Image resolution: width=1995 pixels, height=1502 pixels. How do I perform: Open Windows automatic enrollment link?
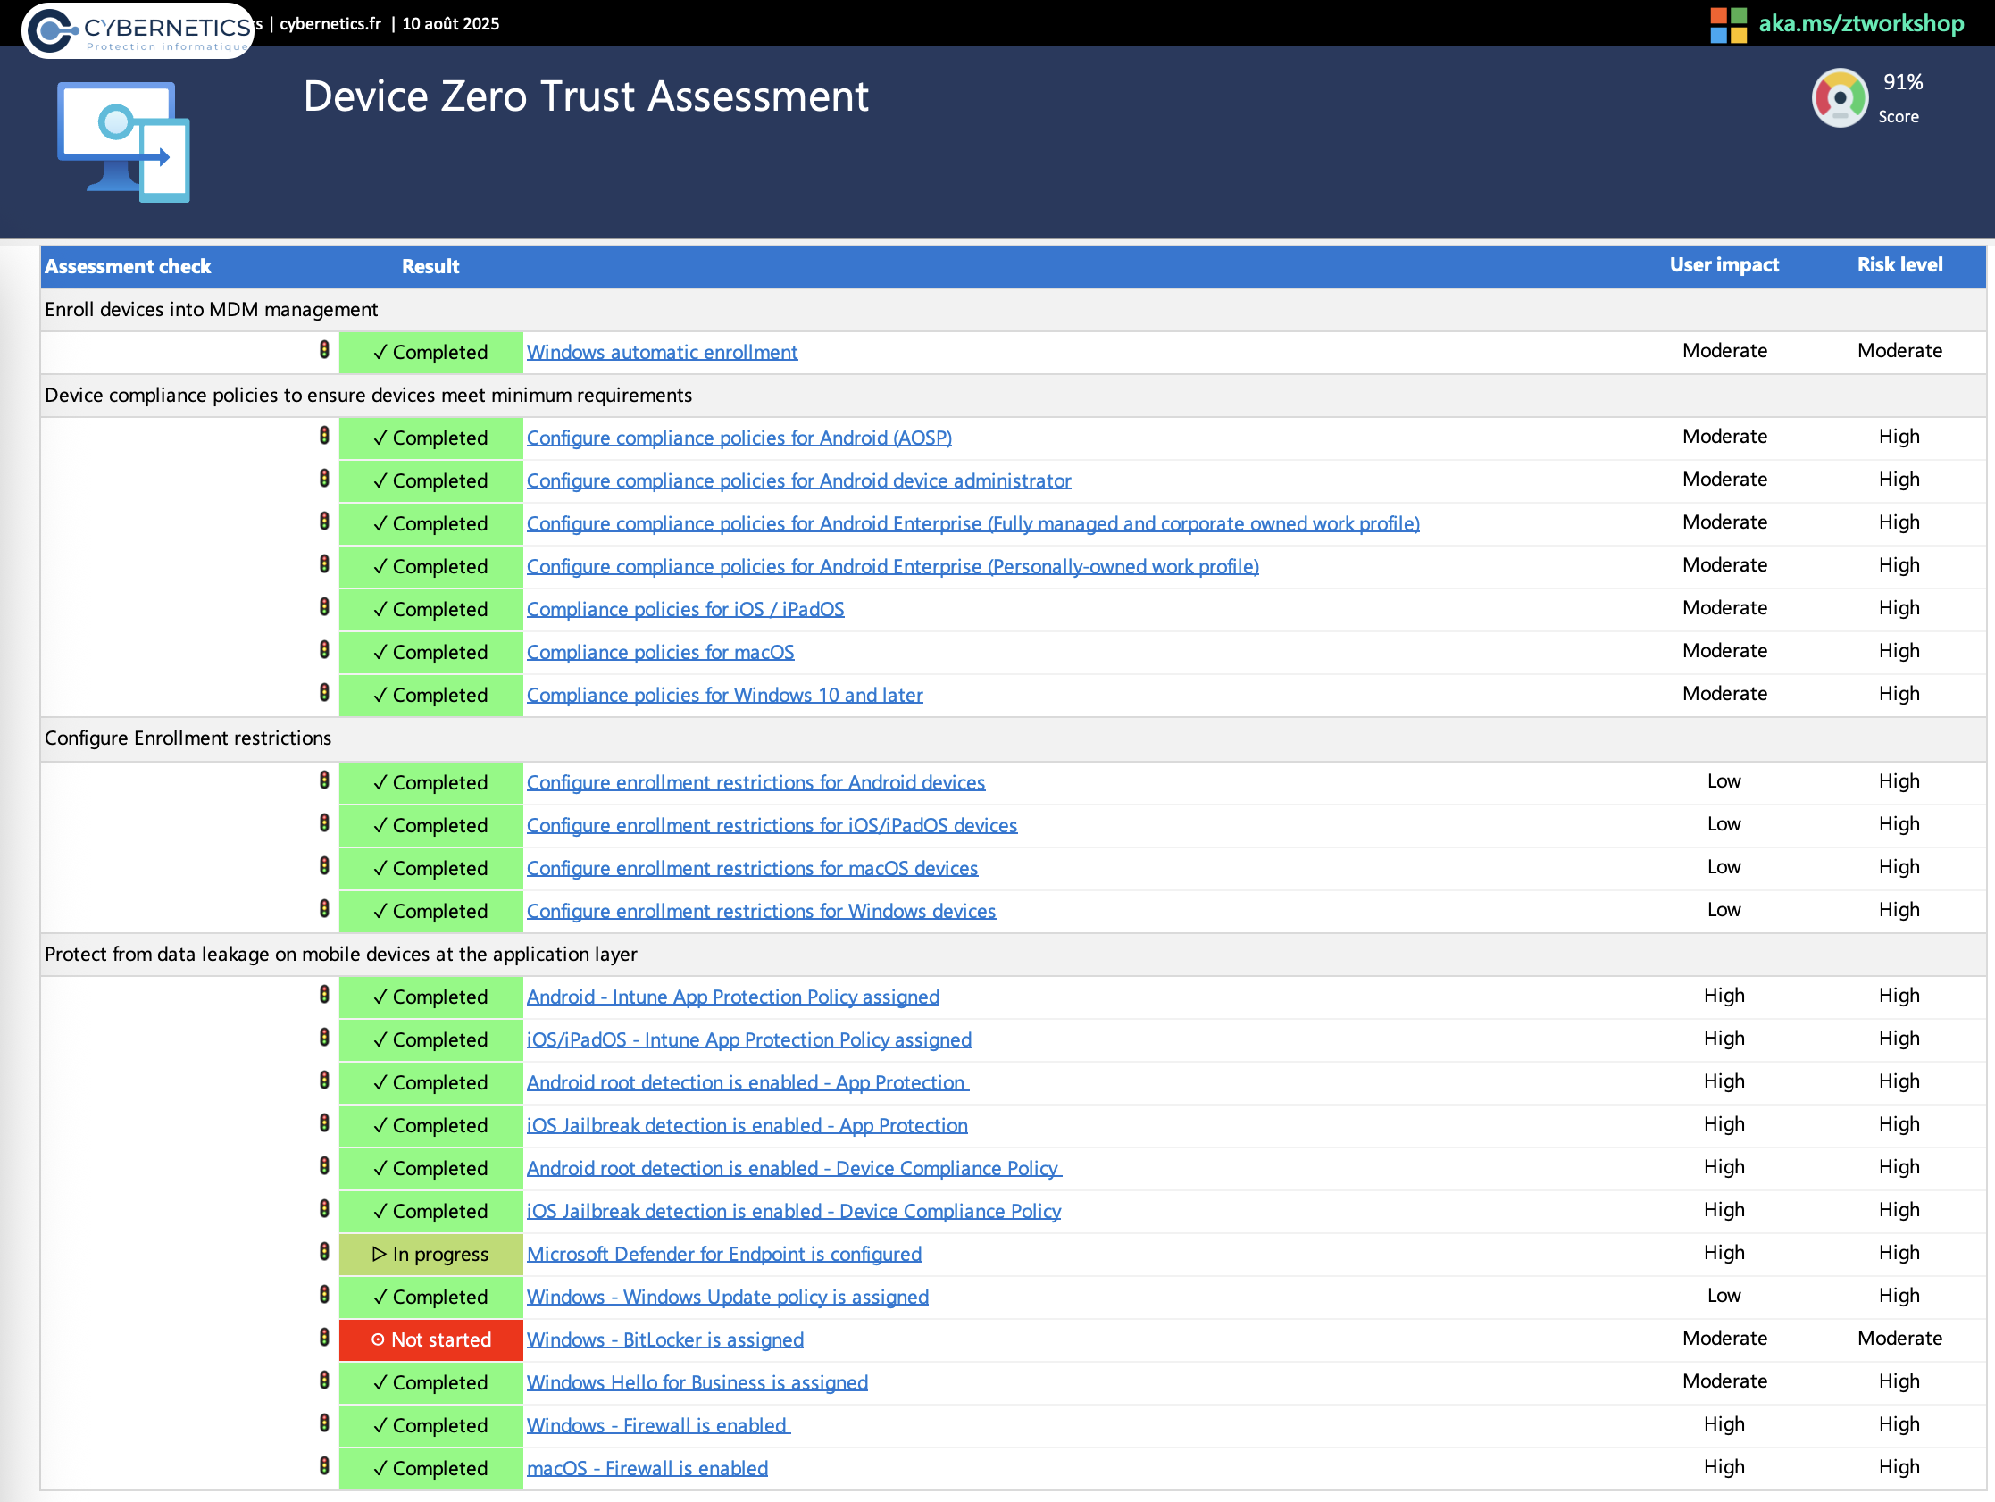(x=662, y=352)
